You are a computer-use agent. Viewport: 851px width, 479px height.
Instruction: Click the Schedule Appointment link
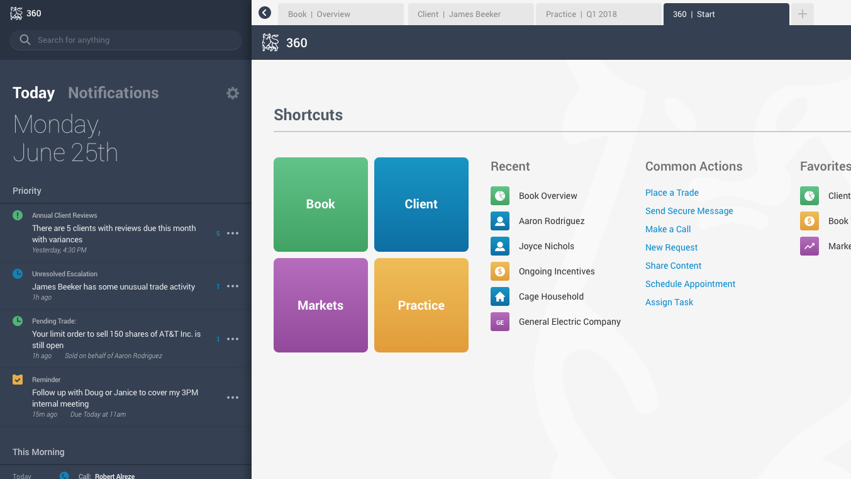tap(690, 284)
